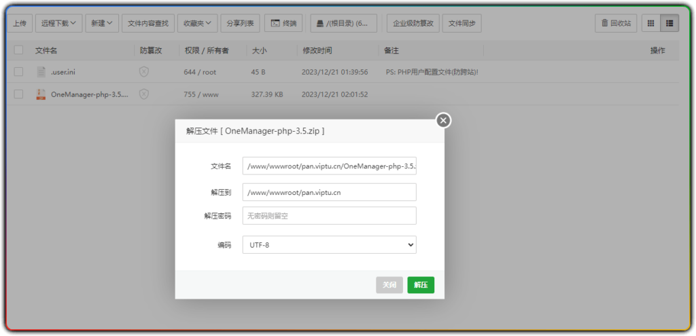Click the 备注 column header
Screen dimensions: 696x336
click(x=391, y=50)
